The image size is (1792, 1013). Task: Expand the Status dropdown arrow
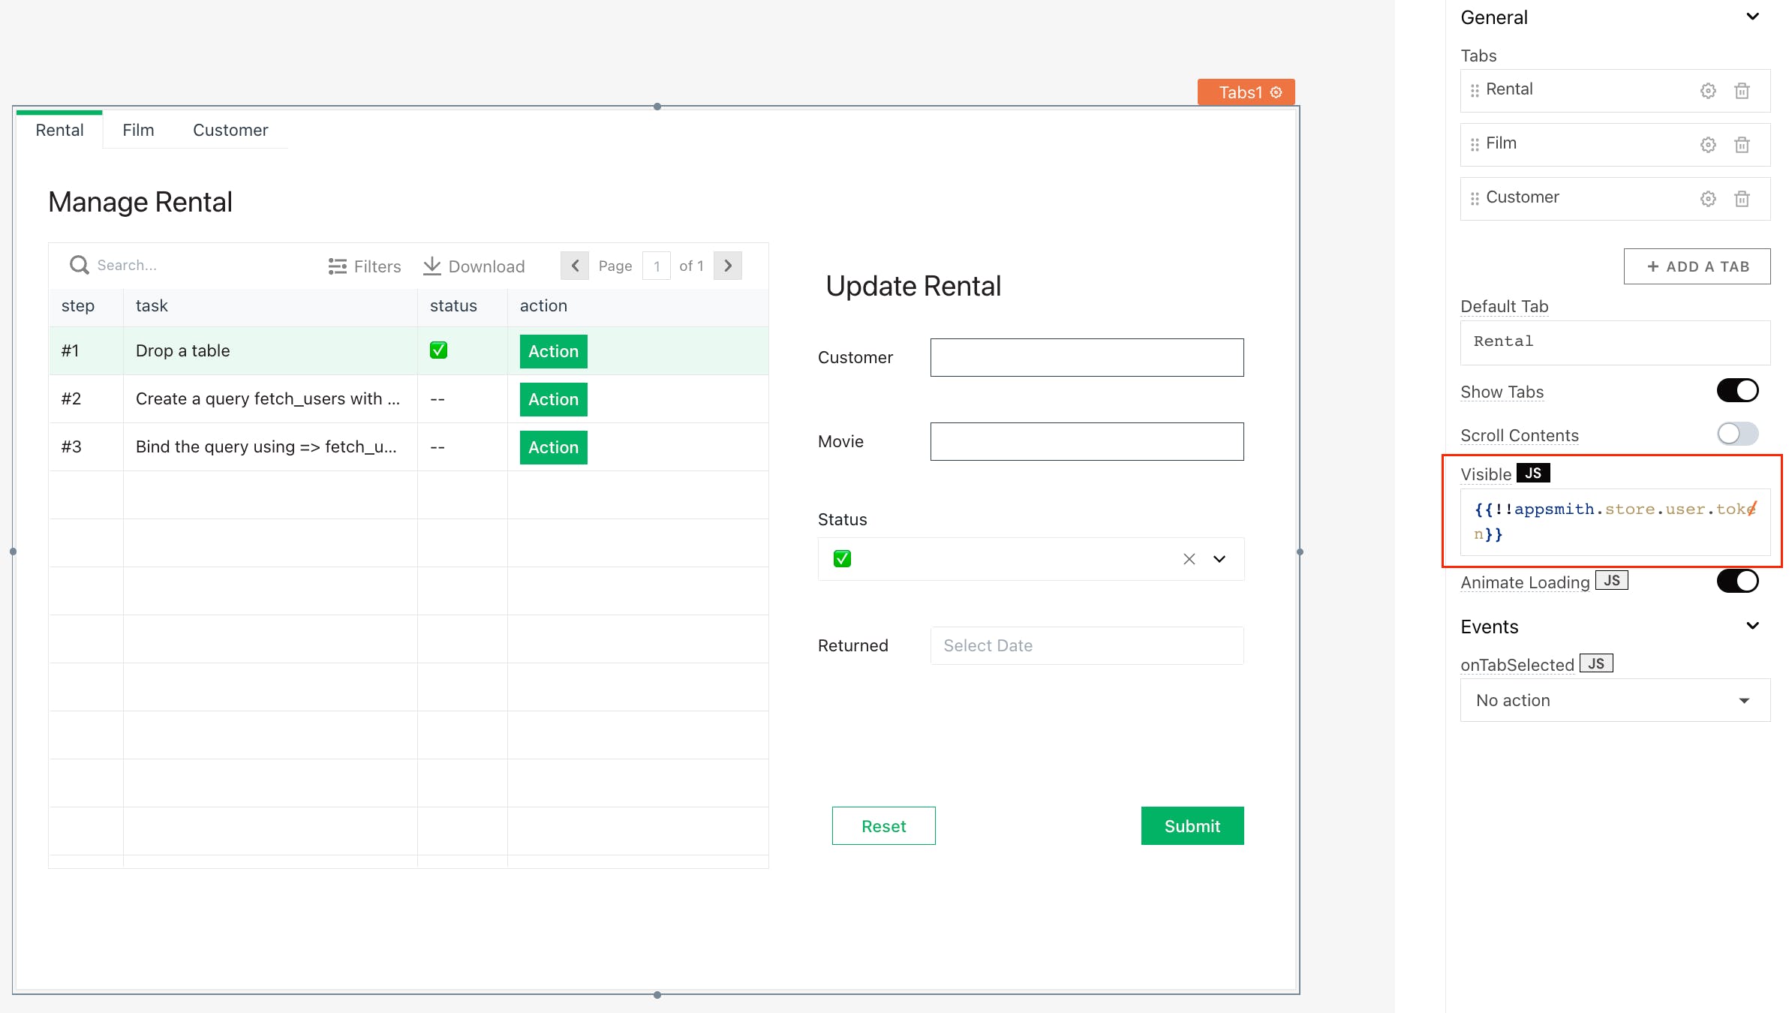click(x=1219, y=559)
